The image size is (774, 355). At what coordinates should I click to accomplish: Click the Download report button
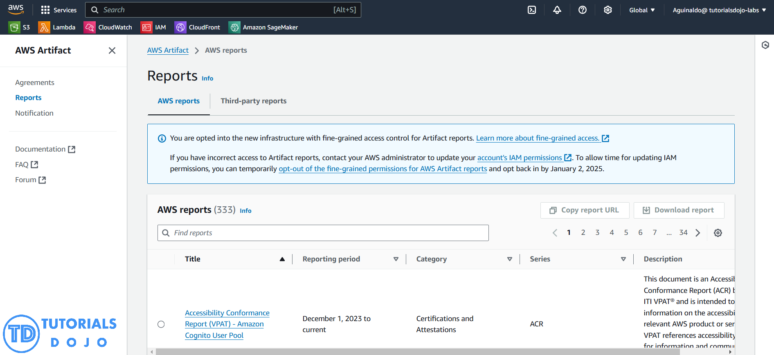(679, 210)
